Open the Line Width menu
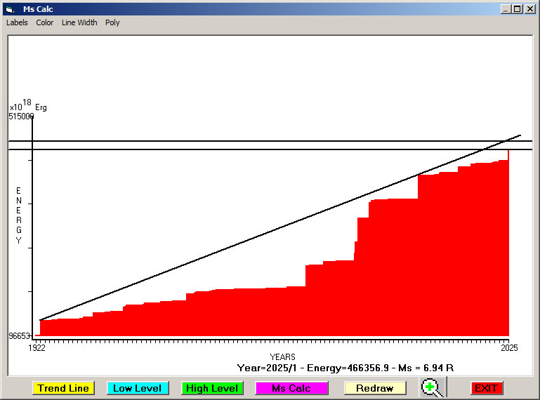Image resolution: width=540 pixels, height=400 pixels. click(79, 22)
